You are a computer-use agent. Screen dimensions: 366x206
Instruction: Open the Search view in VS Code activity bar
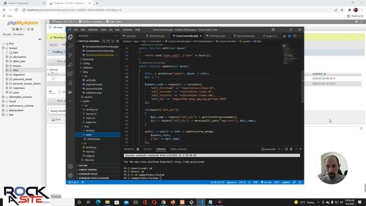tap(70, 46)
